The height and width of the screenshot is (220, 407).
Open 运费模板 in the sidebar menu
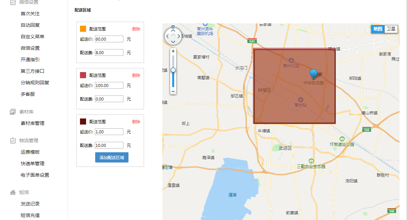(30, 152)
